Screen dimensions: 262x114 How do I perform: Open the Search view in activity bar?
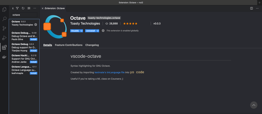pyautogui.click(x=4, y=19)
